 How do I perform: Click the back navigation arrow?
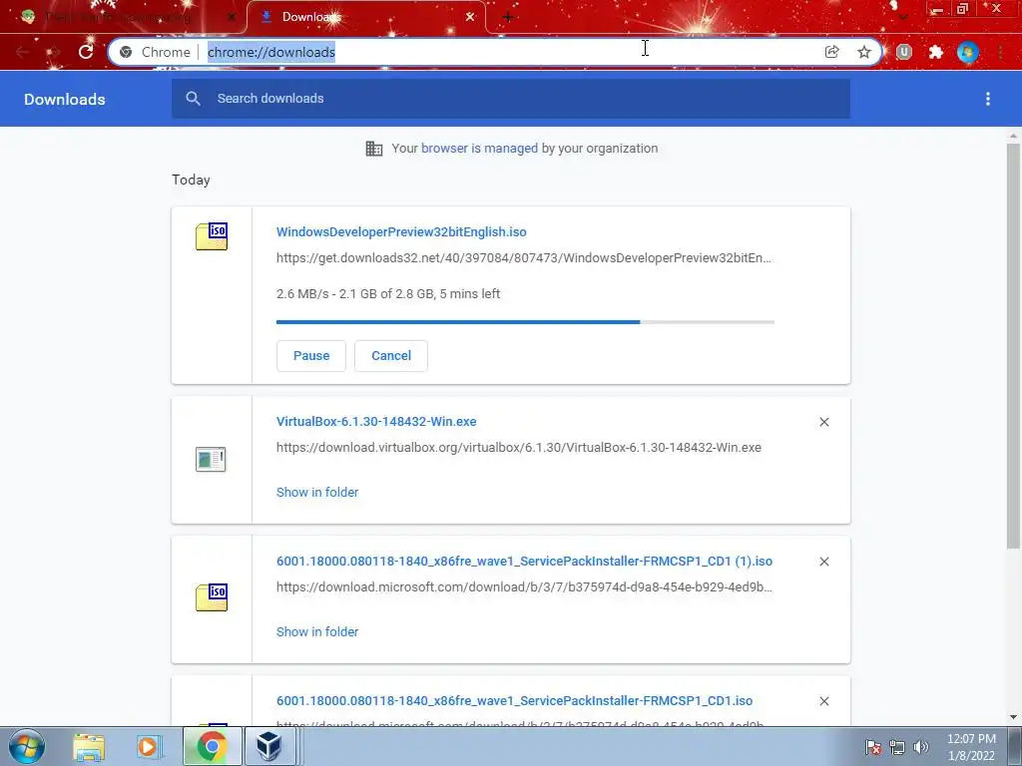23,52
